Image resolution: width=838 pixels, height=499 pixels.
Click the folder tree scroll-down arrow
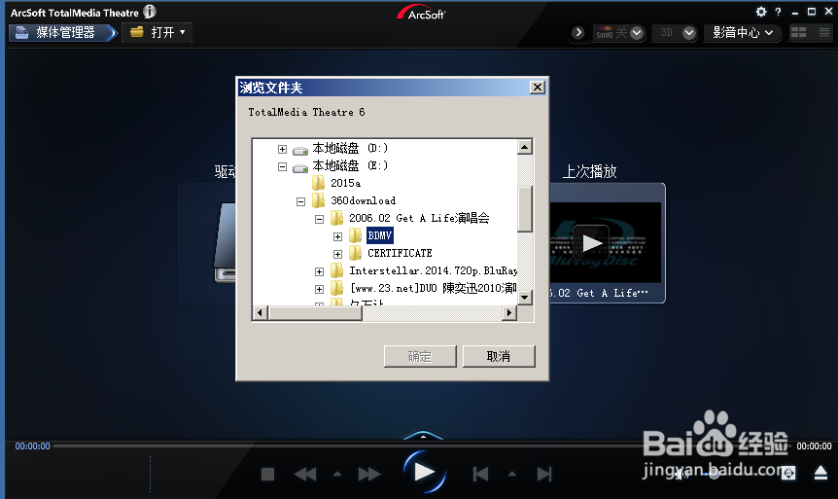tap(525, 298)
